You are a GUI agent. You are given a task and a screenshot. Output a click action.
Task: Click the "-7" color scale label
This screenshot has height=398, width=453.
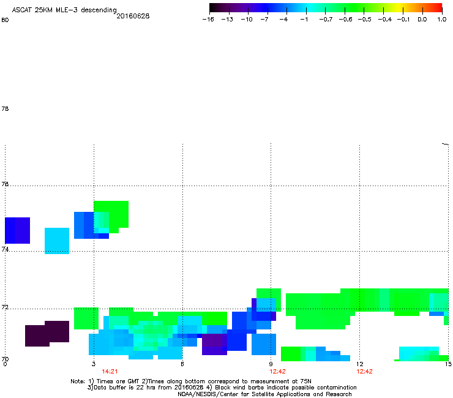264,20
